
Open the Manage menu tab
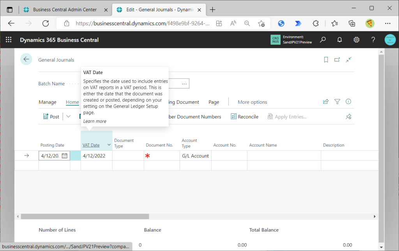[48, 102]
